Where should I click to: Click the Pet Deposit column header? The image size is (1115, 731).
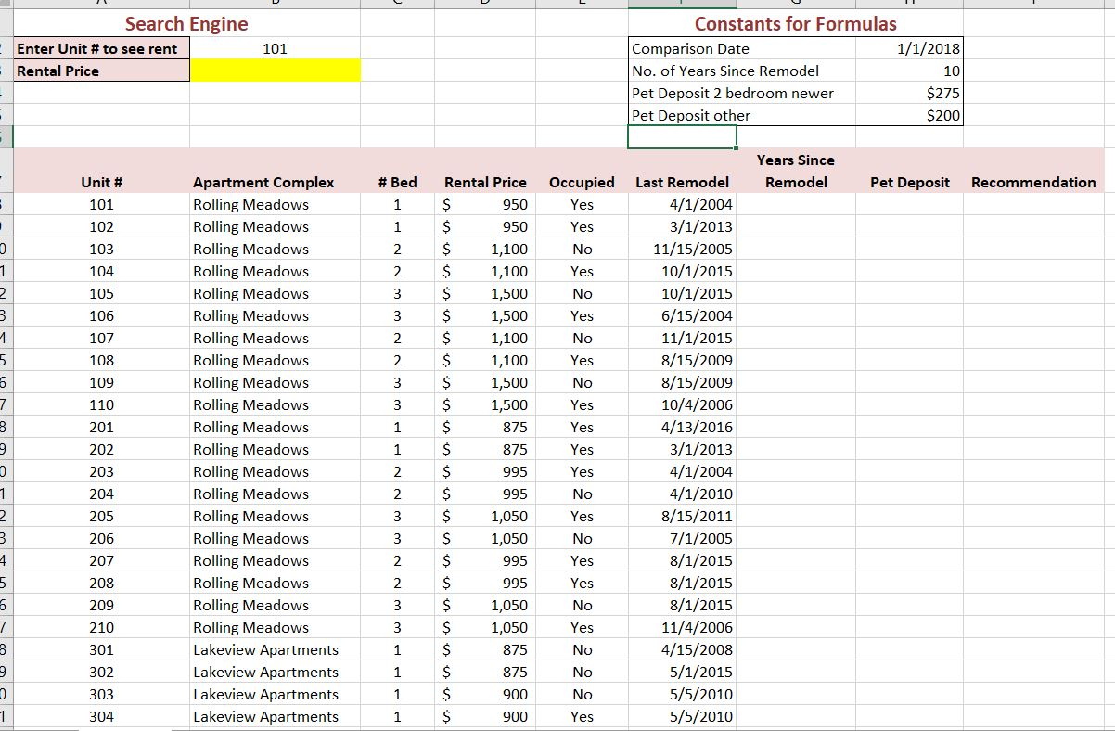[x=910, y=183]
